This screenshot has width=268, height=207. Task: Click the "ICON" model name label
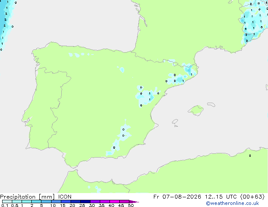point(65,197)
